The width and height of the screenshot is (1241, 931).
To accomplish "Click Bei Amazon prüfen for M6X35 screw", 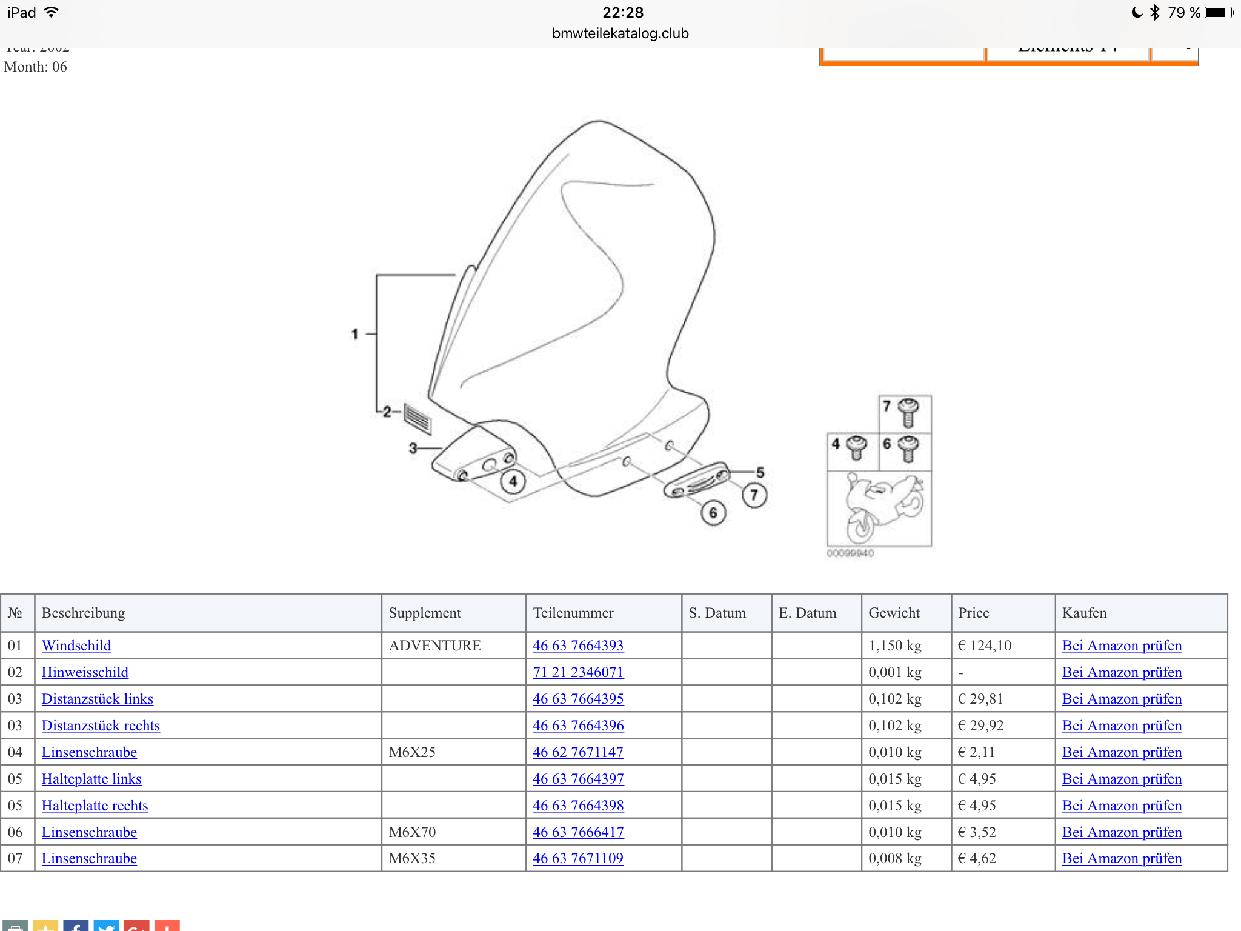I will [1122, 858].
